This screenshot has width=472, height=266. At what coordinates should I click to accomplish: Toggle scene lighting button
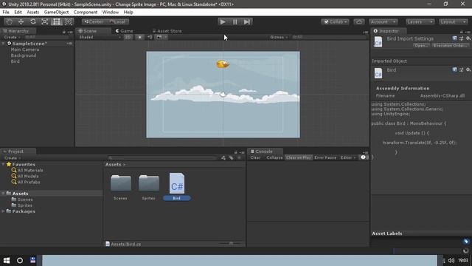click(139, 37)
